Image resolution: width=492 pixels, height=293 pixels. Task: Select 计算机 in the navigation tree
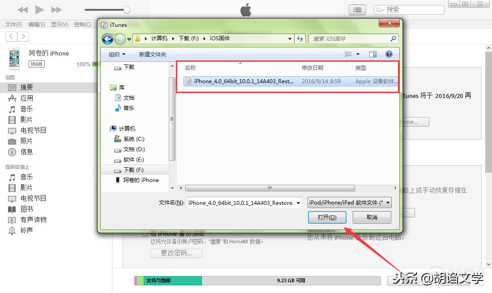click(127, 129)
